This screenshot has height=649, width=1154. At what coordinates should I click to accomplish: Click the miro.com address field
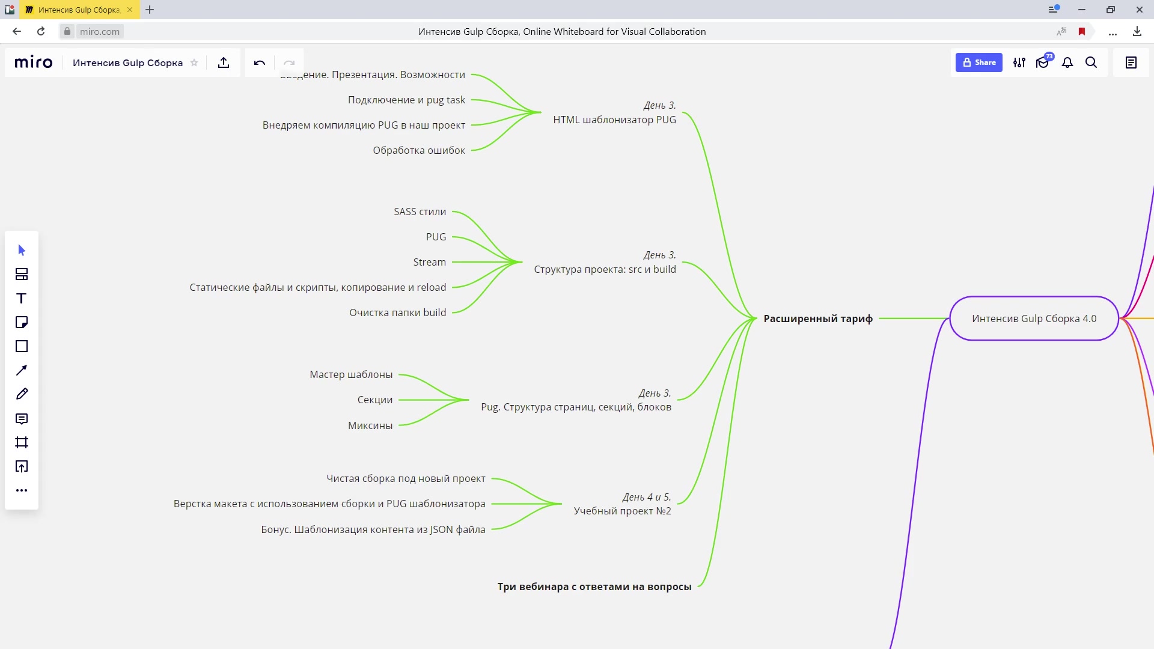pos(100,31)
